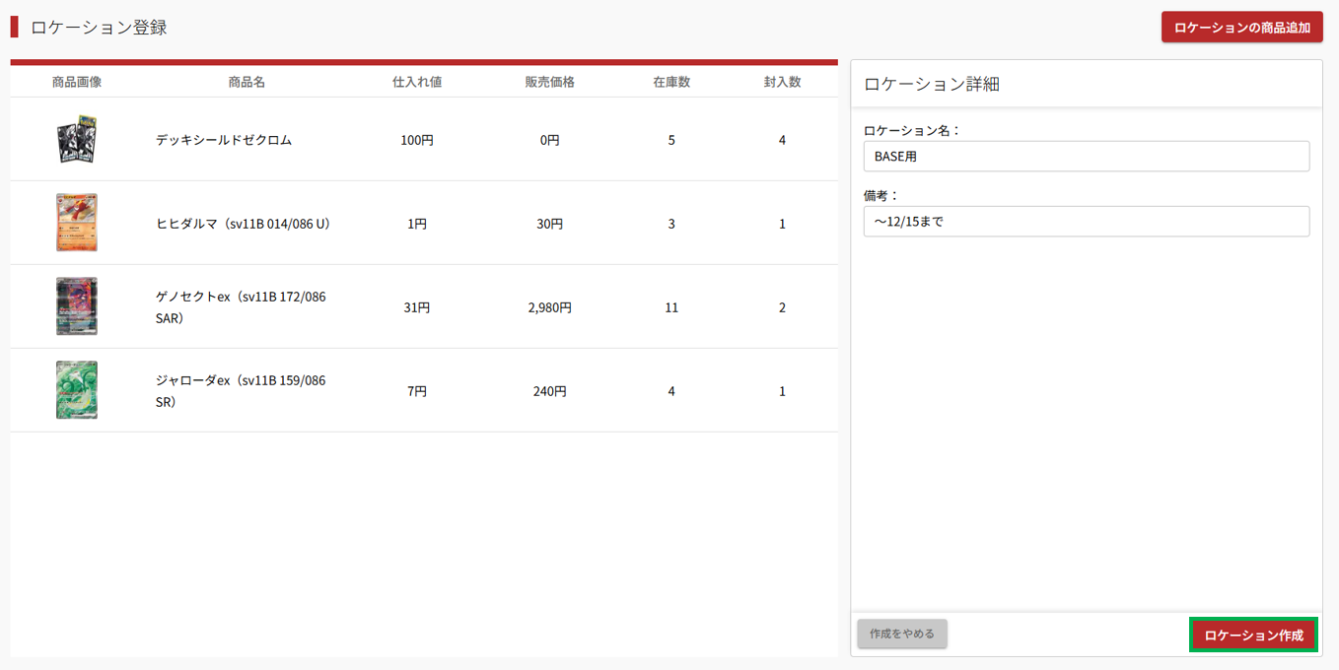Select the デッキシールドゼクロム product name
This screenshot has height=670, width=1339.
pyautogui.click(x=224, y=140)
